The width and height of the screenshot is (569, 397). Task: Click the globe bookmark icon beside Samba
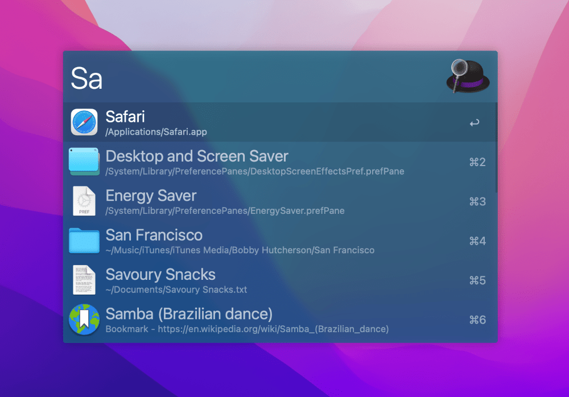84,319
